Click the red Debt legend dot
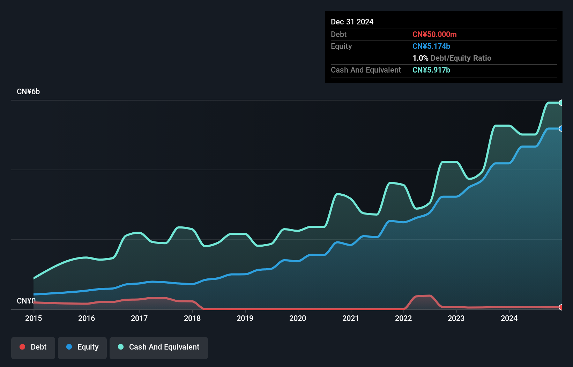 [22, 347]
